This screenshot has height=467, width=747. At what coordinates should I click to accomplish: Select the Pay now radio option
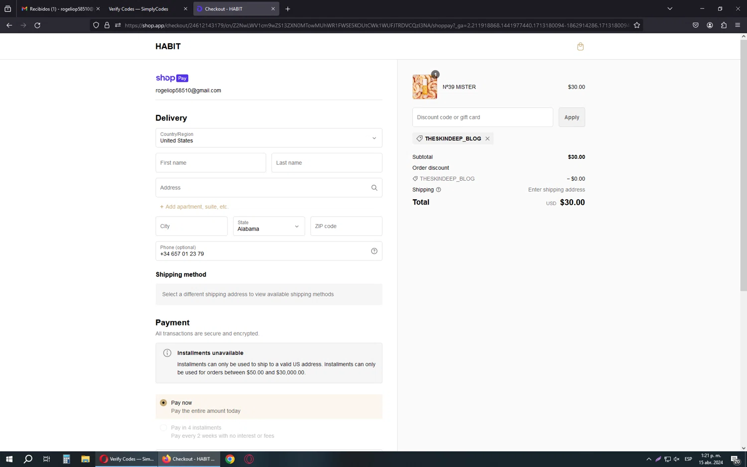[x=163, y=403]
